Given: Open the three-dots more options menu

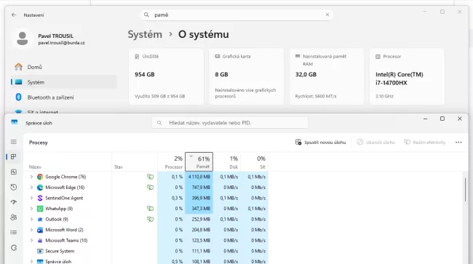Looking at the screenshot, I should pyautogui.click(x=458, y=143).
